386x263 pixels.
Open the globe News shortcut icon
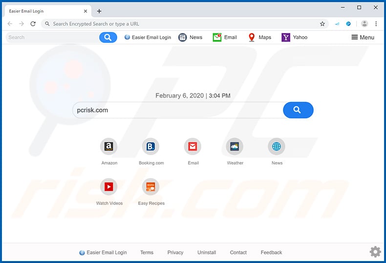click(277, 146)
